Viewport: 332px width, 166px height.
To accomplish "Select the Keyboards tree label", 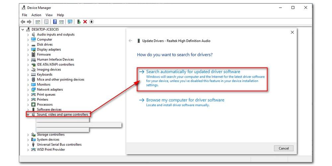I will 45,74.
